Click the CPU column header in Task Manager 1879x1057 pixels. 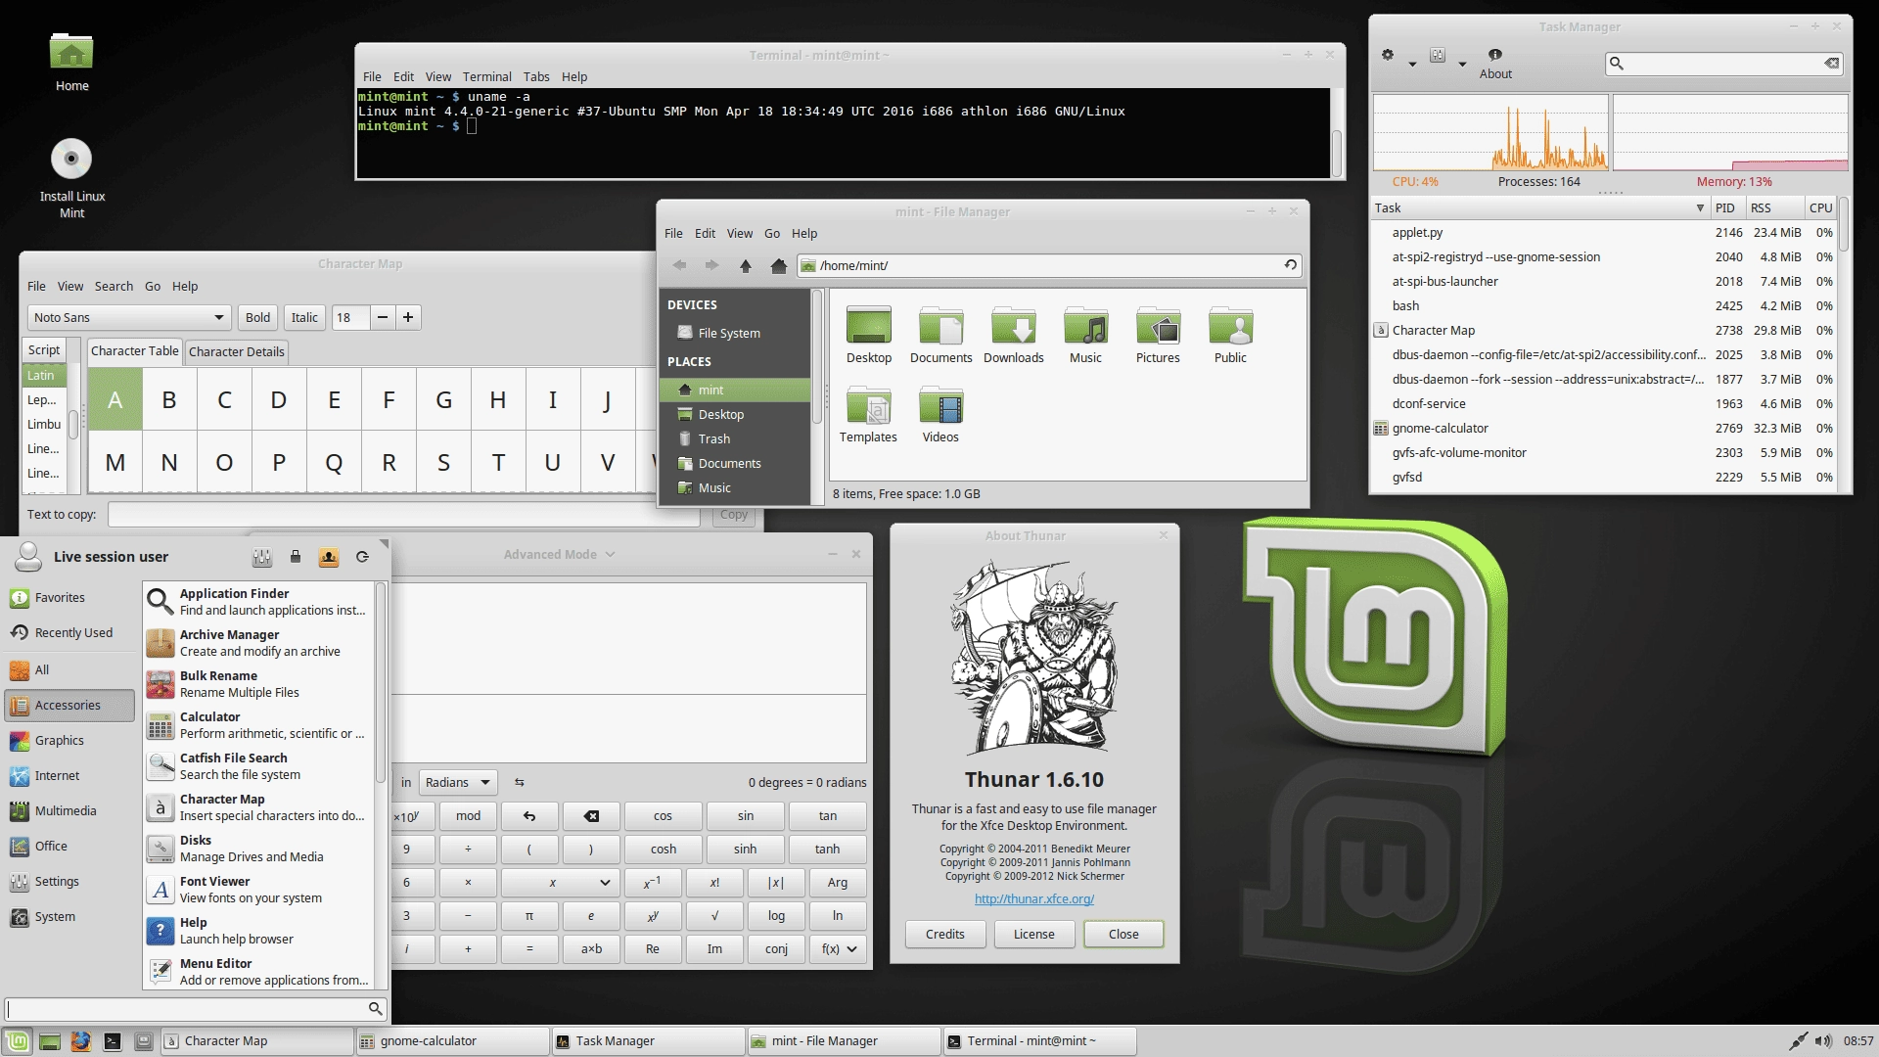coord(1820,207)
